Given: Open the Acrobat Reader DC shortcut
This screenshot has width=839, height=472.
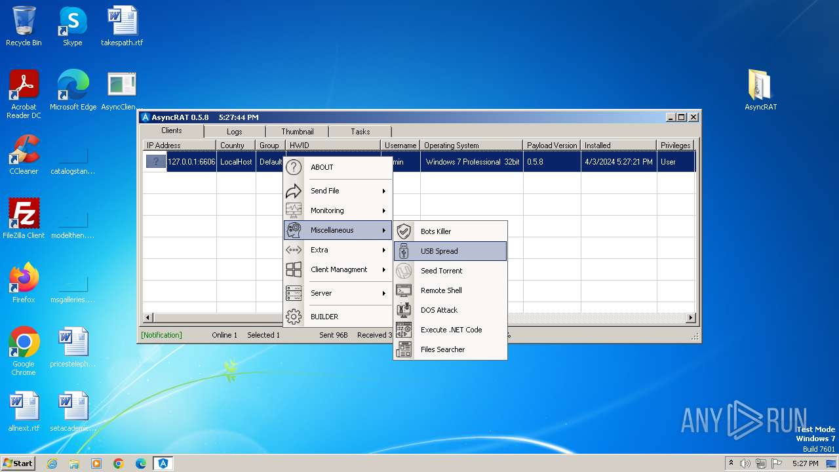Looking at the screenshot, I should click(x=24, y=94).
